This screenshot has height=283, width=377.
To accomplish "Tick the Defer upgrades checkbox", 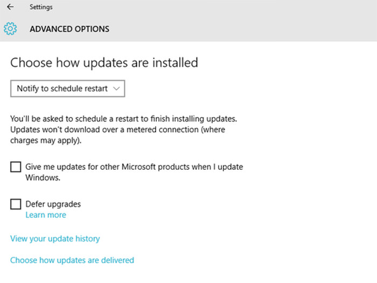I will click(16, 204).
